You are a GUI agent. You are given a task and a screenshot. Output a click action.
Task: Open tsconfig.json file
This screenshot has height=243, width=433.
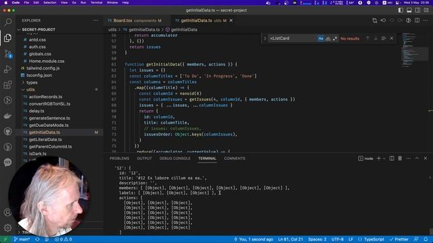(x=39, y=75)
